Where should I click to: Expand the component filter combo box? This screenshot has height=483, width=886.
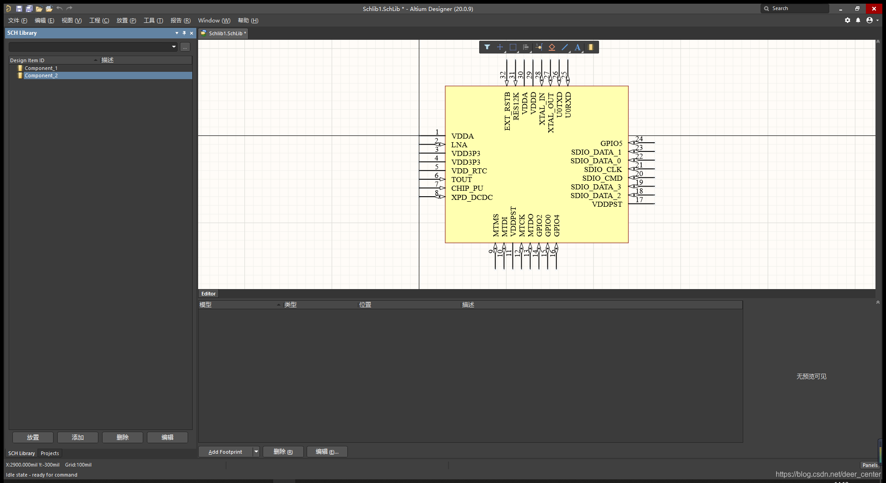click(x=174, y=47)
